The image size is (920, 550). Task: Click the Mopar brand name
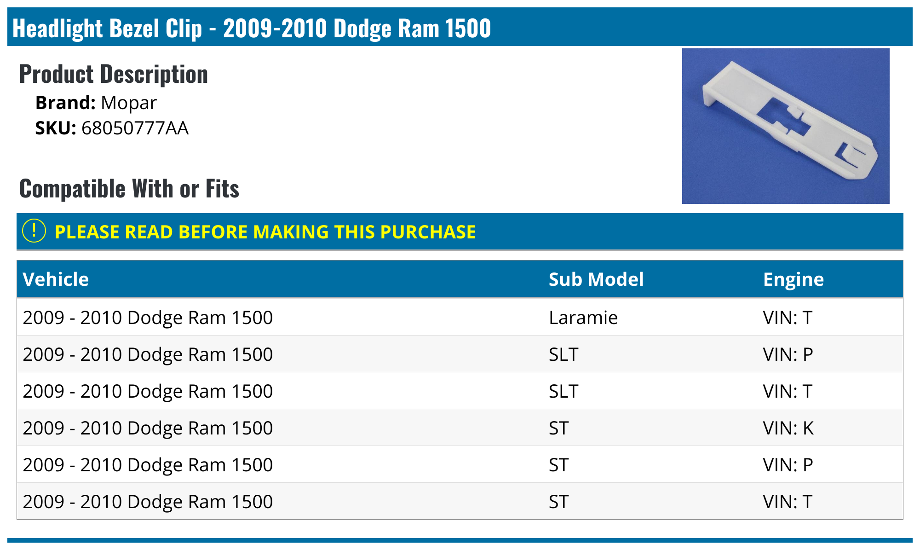pyautogui.click(x=128, y=103)
